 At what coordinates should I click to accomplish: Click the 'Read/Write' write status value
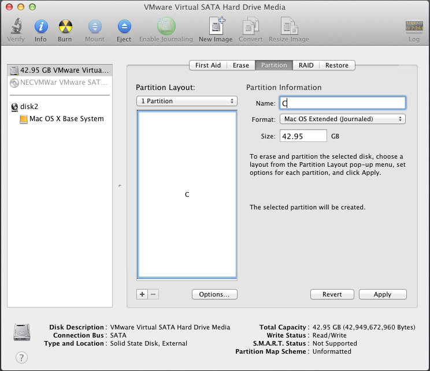(329, 335)
